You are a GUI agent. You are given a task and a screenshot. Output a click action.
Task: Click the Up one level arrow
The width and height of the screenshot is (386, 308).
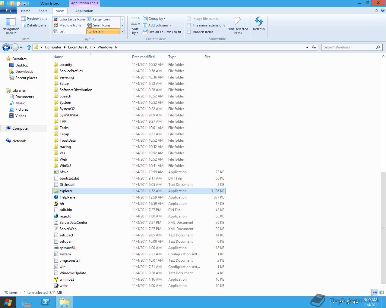(x=29, y=47)
